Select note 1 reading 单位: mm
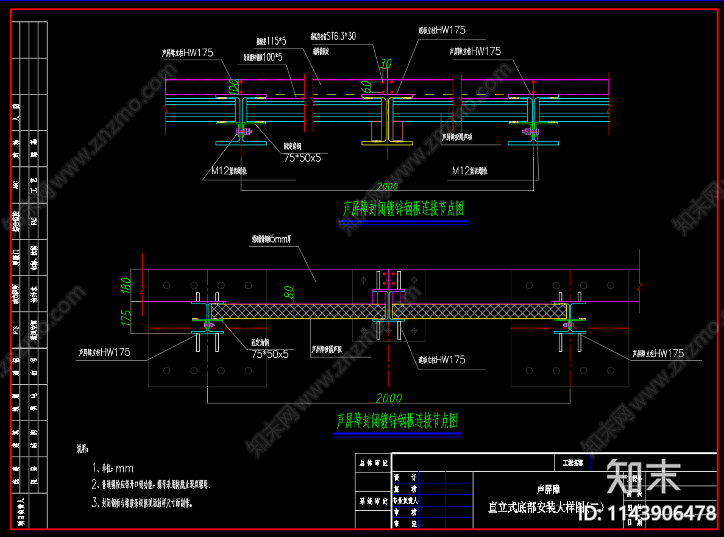The width and height of the screenshot is (724, 537). [x=112, y=469]
